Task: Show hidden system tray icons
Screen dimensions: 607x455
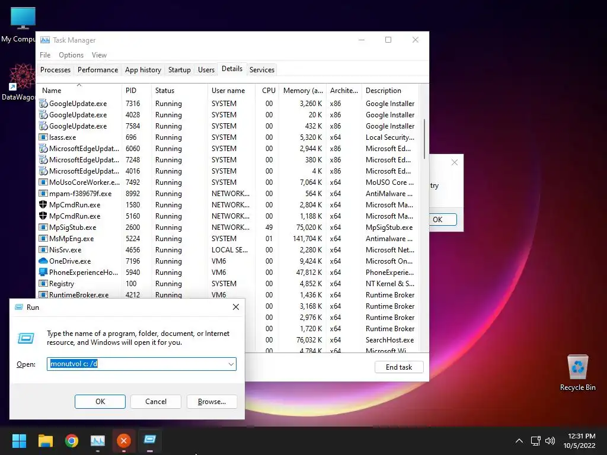Action: click(519, 441)
